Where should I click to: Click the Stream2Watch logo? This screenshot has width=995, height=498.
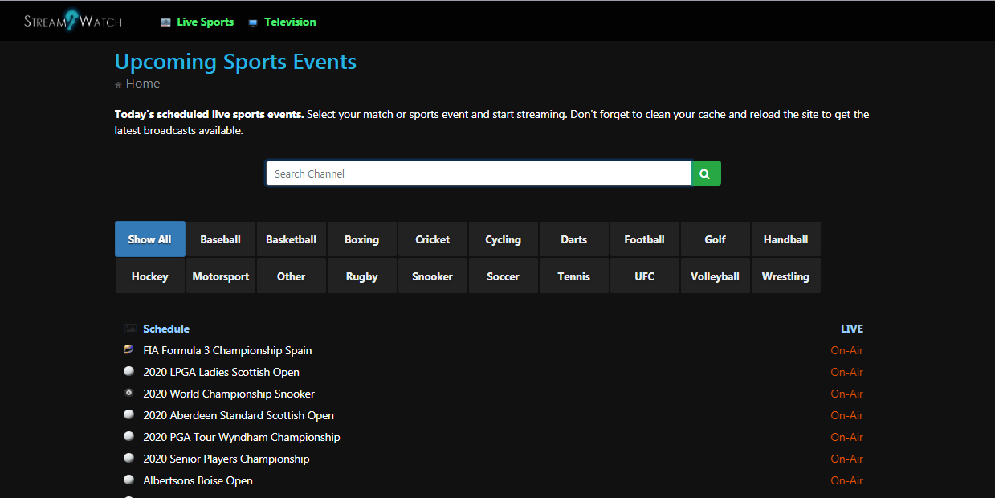pos(73,20)
